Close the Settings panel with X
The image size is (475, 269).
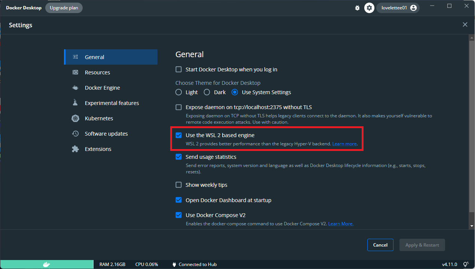pos(465,25)
